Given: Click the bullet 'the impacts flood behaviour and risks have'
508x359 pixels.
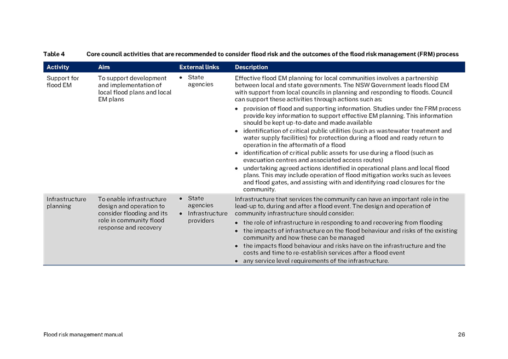Looking at the screenshot, I should [x=344, y=249].
